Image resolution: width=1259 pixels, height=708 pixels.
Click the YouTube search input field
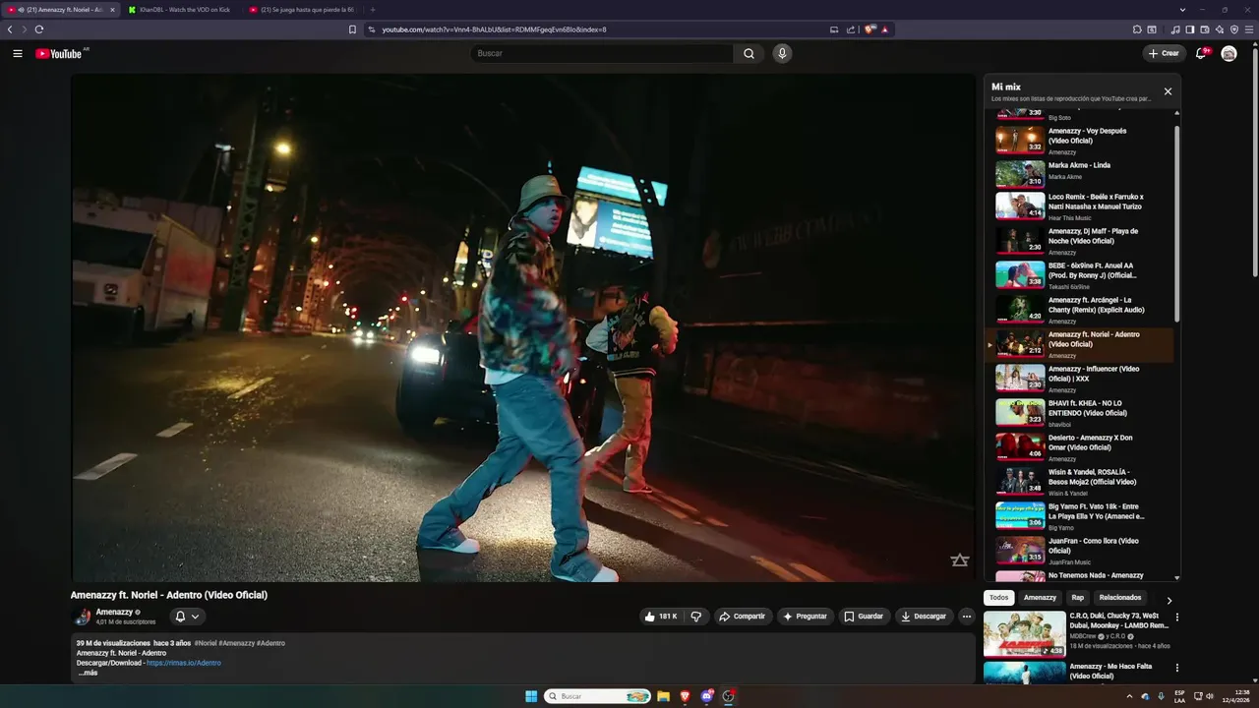(601, 53)
